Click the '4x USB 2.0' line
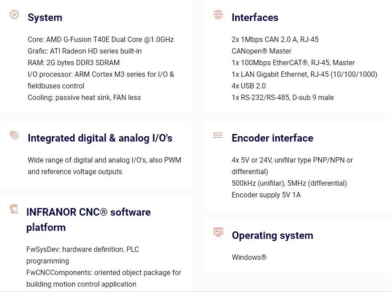 pyautogui.click(x=249, y=86)
